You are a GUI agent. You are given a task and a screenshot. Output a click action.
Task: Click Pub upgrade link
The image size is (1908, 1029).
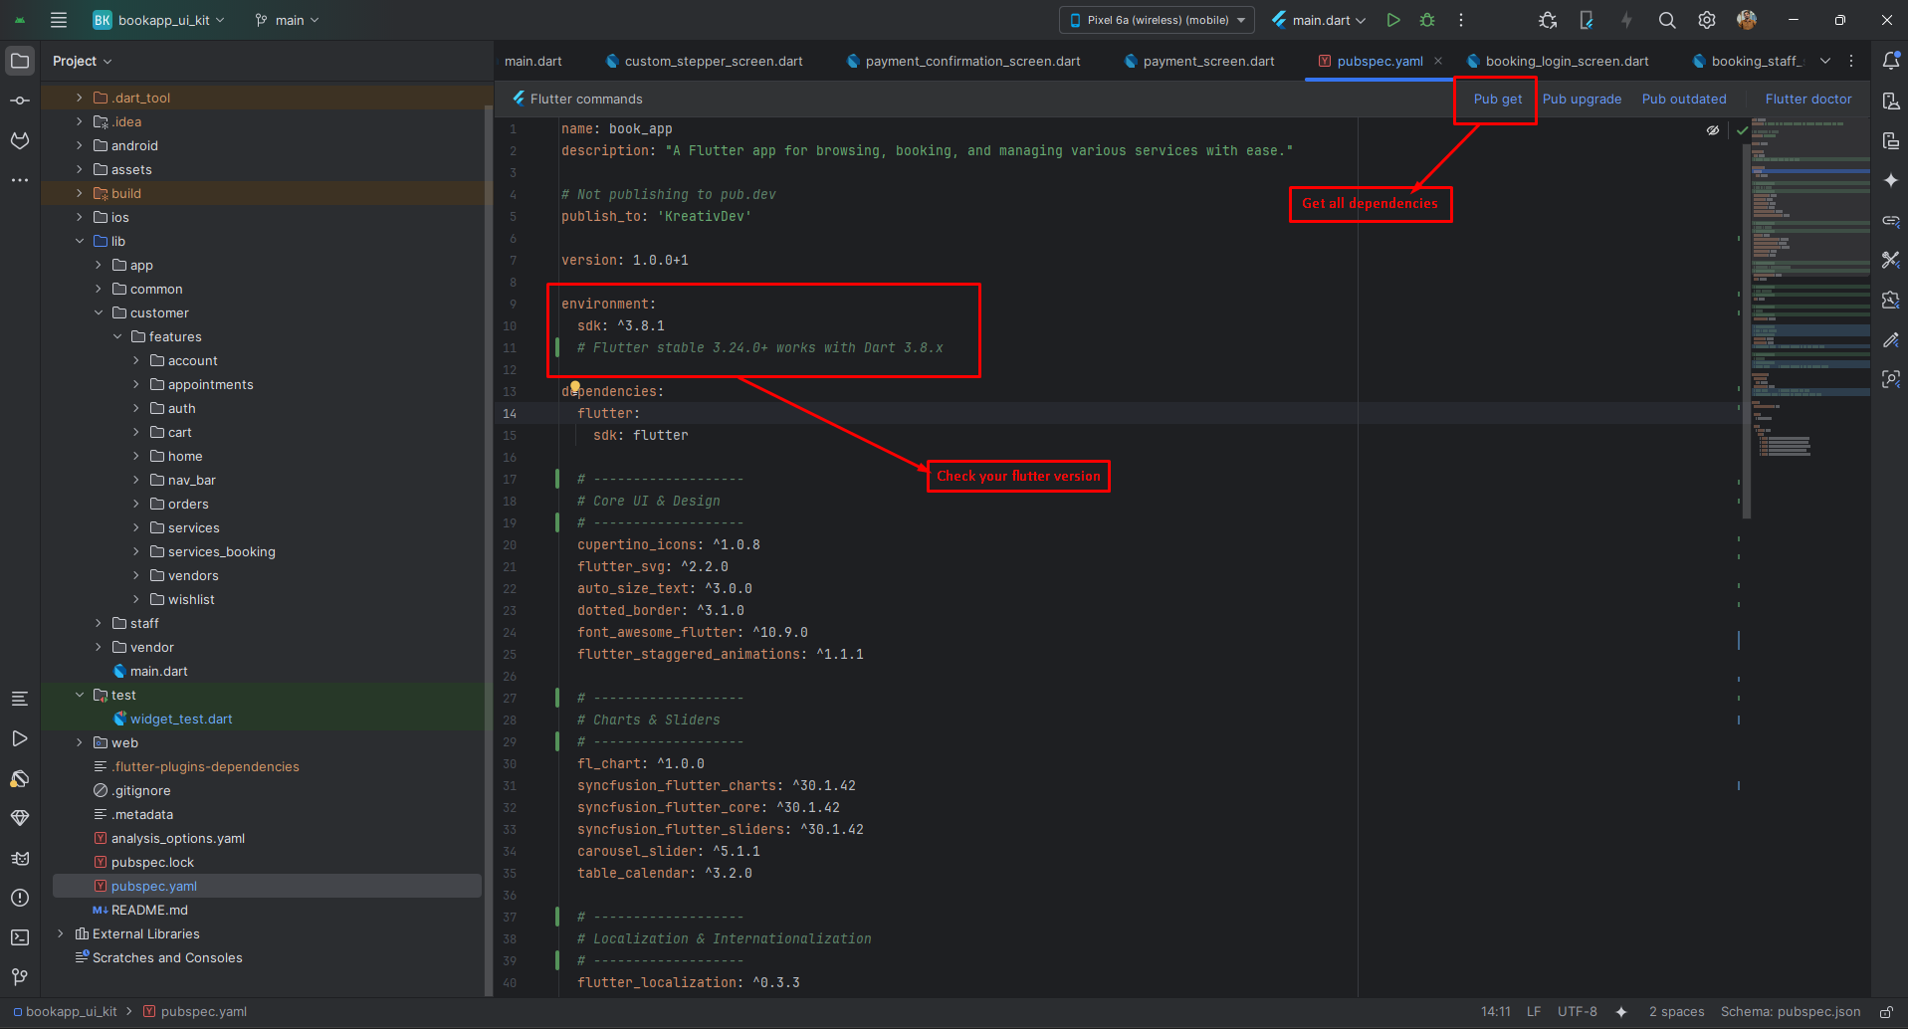click(x=1582, y=99)
